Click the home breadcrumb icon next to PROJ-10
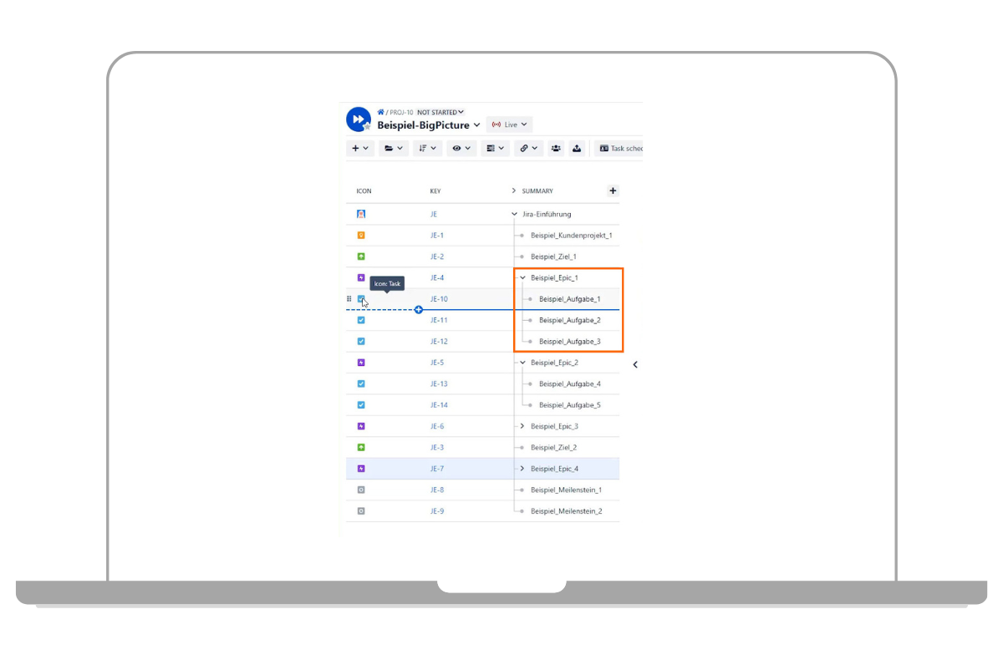 click(x=380, y=111)
